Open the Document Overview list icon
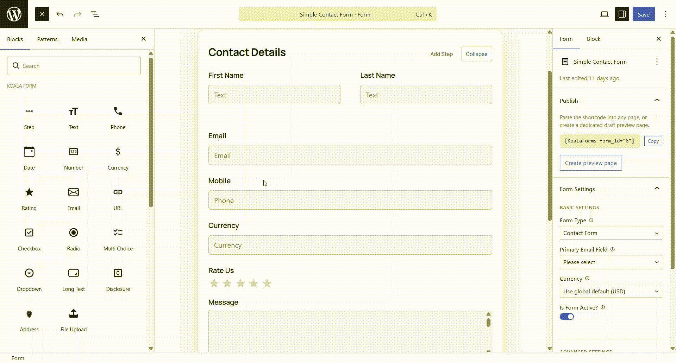This screenshot has height=363, width=676. pyautogui.click(x=95, y=14)
